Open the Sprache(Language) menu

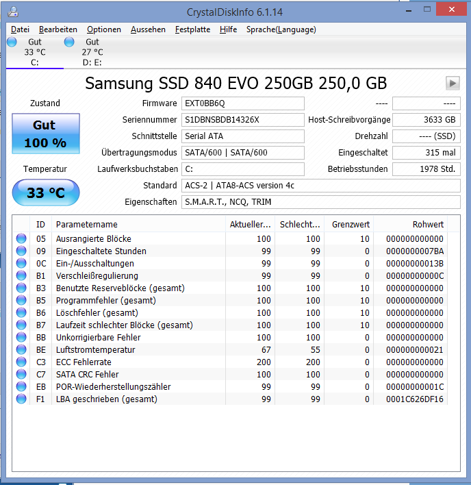pos(281,29)
